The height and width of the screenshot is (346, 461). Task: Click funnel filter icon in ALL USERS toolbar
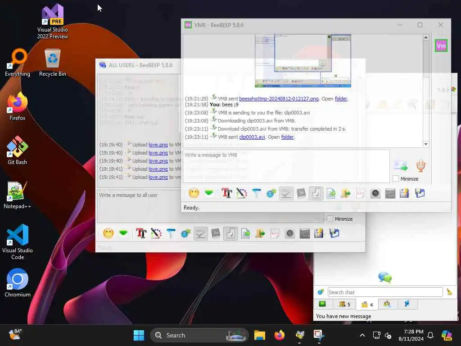[x=171, y=233]
